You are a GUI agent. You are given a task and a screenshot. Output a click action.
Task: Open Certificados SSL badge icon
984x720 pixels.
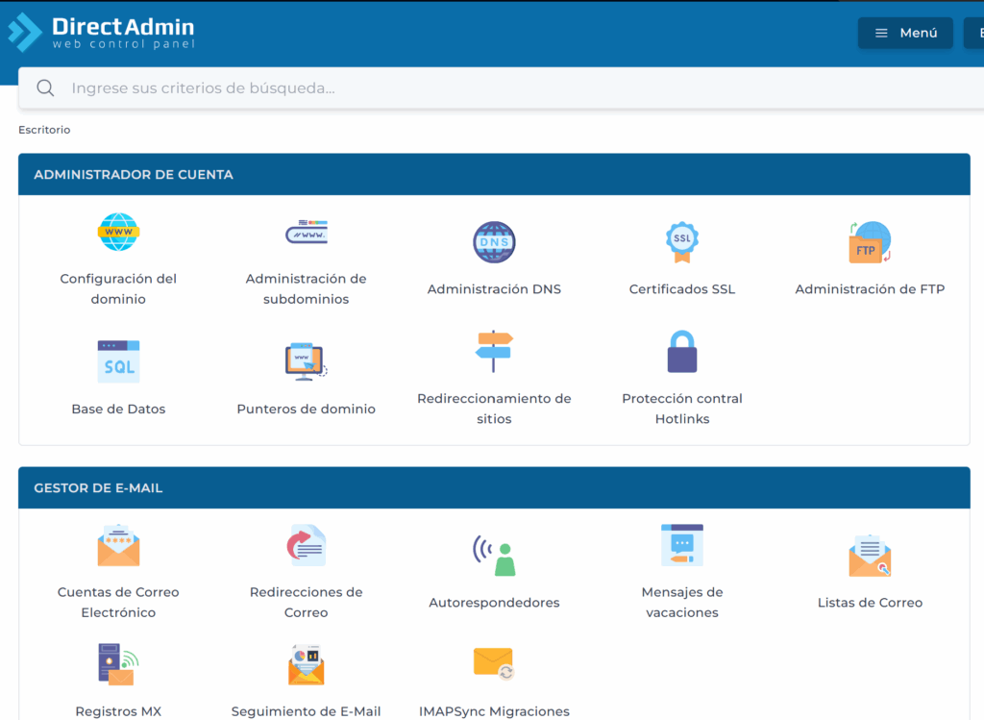[681, 242]
